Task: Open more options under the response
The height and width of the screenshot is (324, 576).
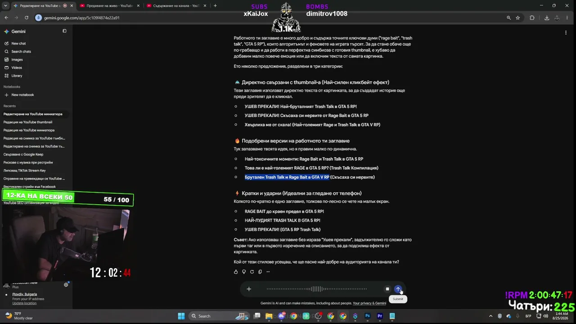Action: (268, 272)
